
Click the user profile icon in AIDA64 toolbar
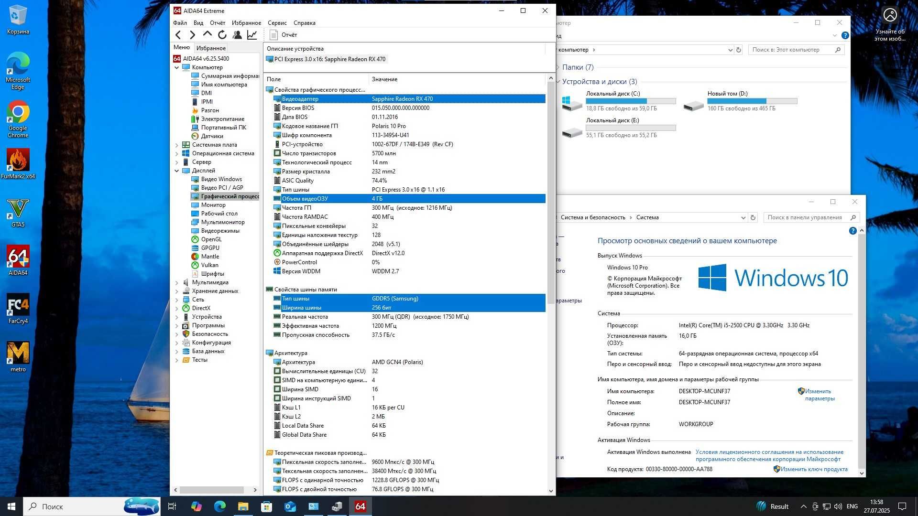pyautogui.click(x=237, y=35)
